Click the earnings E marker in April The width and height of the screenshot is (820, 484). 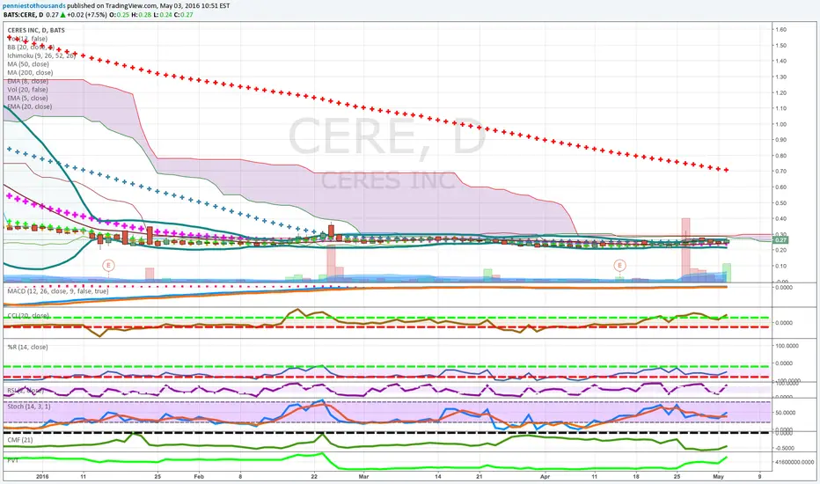pos(619,266)
